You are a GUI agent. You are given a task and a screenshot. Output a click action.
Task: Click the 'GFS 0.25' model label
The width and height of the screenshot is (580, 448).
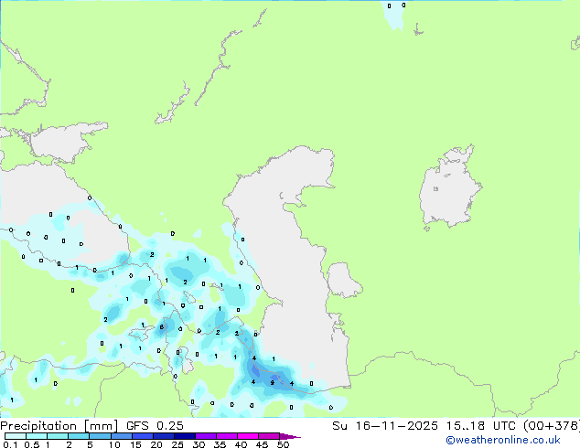click(x=155, y=426)
